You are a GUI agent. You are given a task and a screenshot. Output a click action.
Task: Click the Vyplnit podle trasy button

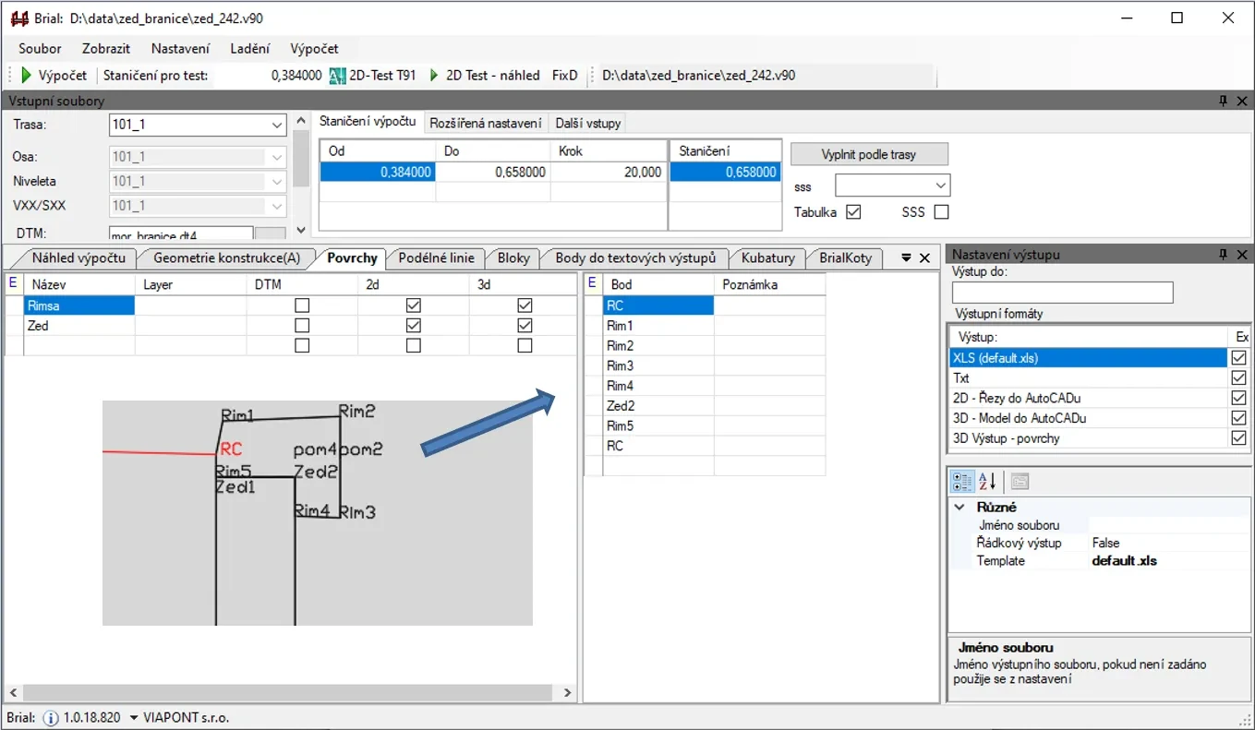point(869,154)
